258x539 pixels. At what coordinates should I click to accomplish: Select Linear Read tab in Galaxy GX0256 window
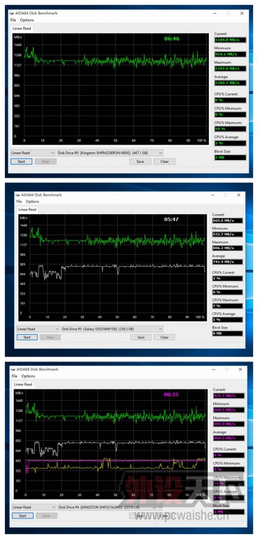[x=27, y=209]
